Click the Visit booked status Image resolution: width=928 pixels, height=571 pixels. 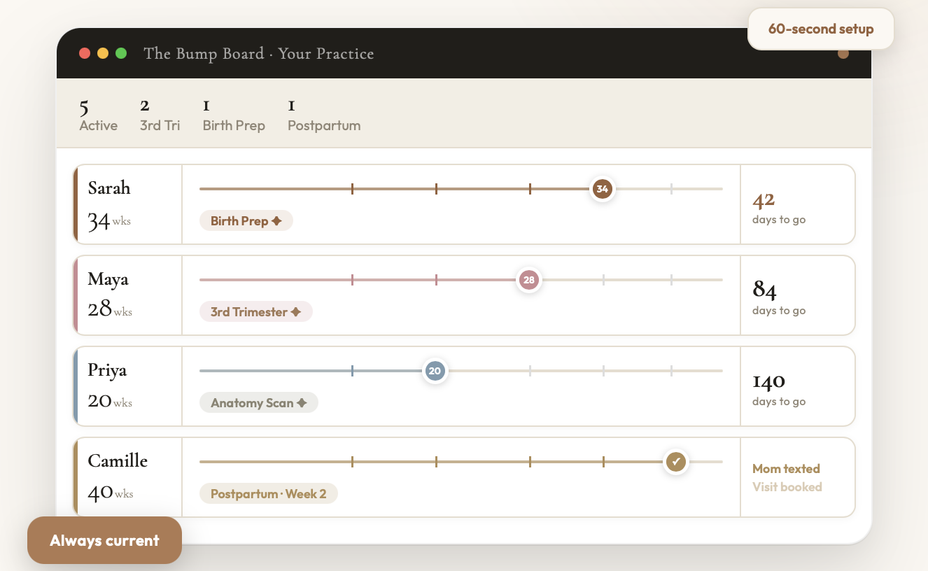click(787, 487)
